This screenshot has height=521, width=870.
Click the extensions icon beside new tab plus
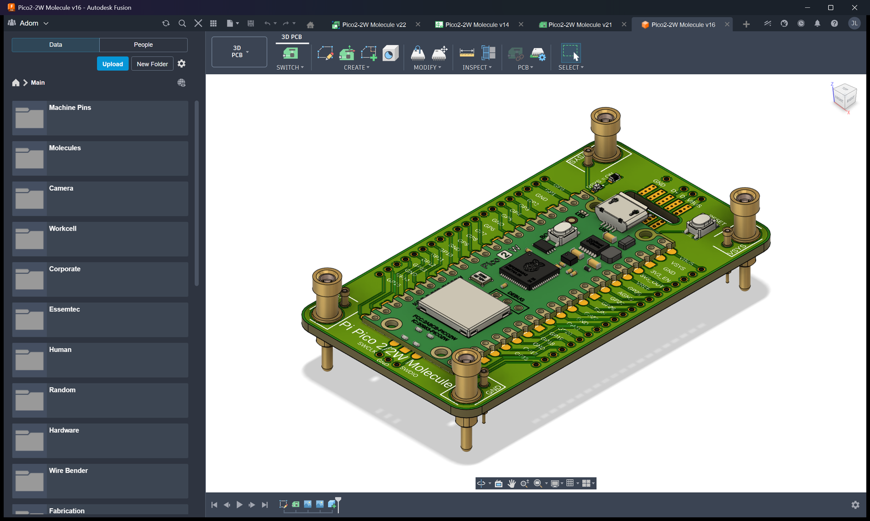coord(767,23)
